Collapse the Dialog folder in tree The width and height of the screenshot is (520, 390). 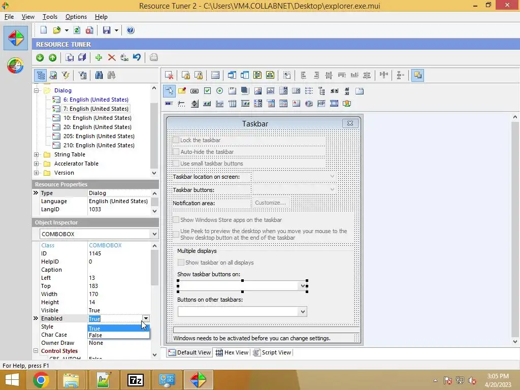tap(37, 90)
